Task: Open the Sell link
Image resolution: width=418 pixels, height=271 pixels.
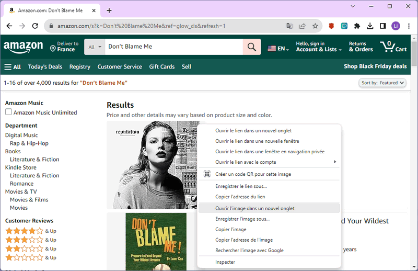Action: [187, 67]
